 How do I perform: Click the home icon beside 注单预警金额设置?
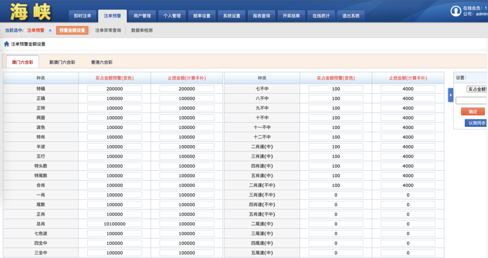tap(7, 44)
